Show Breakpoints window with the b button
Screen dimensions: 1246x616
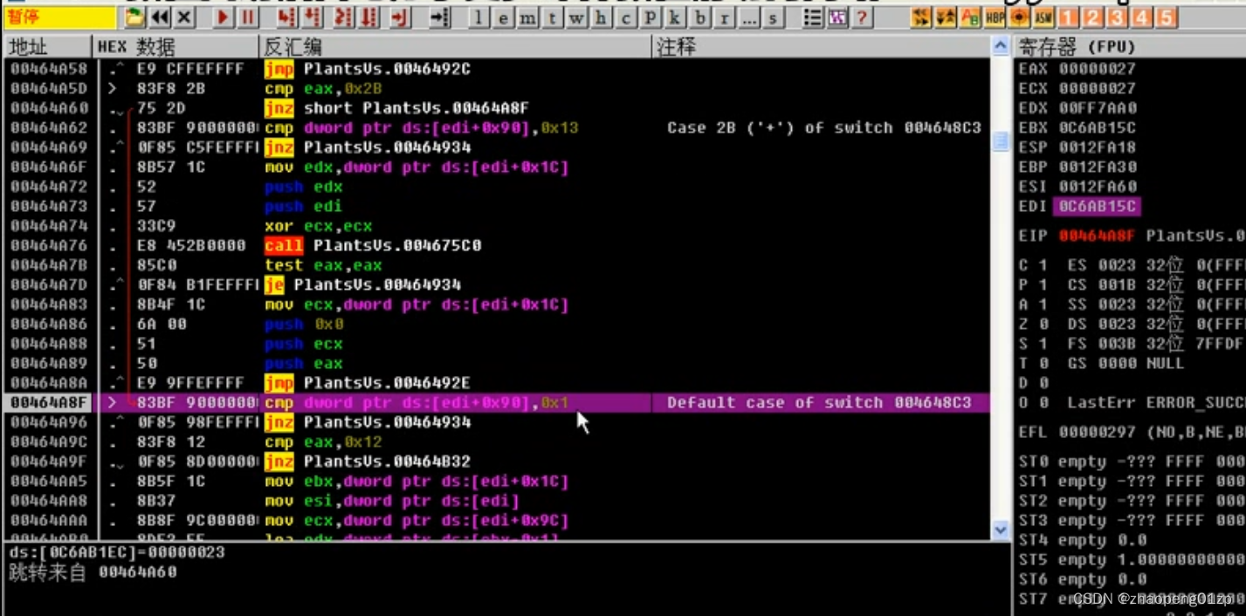tap(700, 18)
